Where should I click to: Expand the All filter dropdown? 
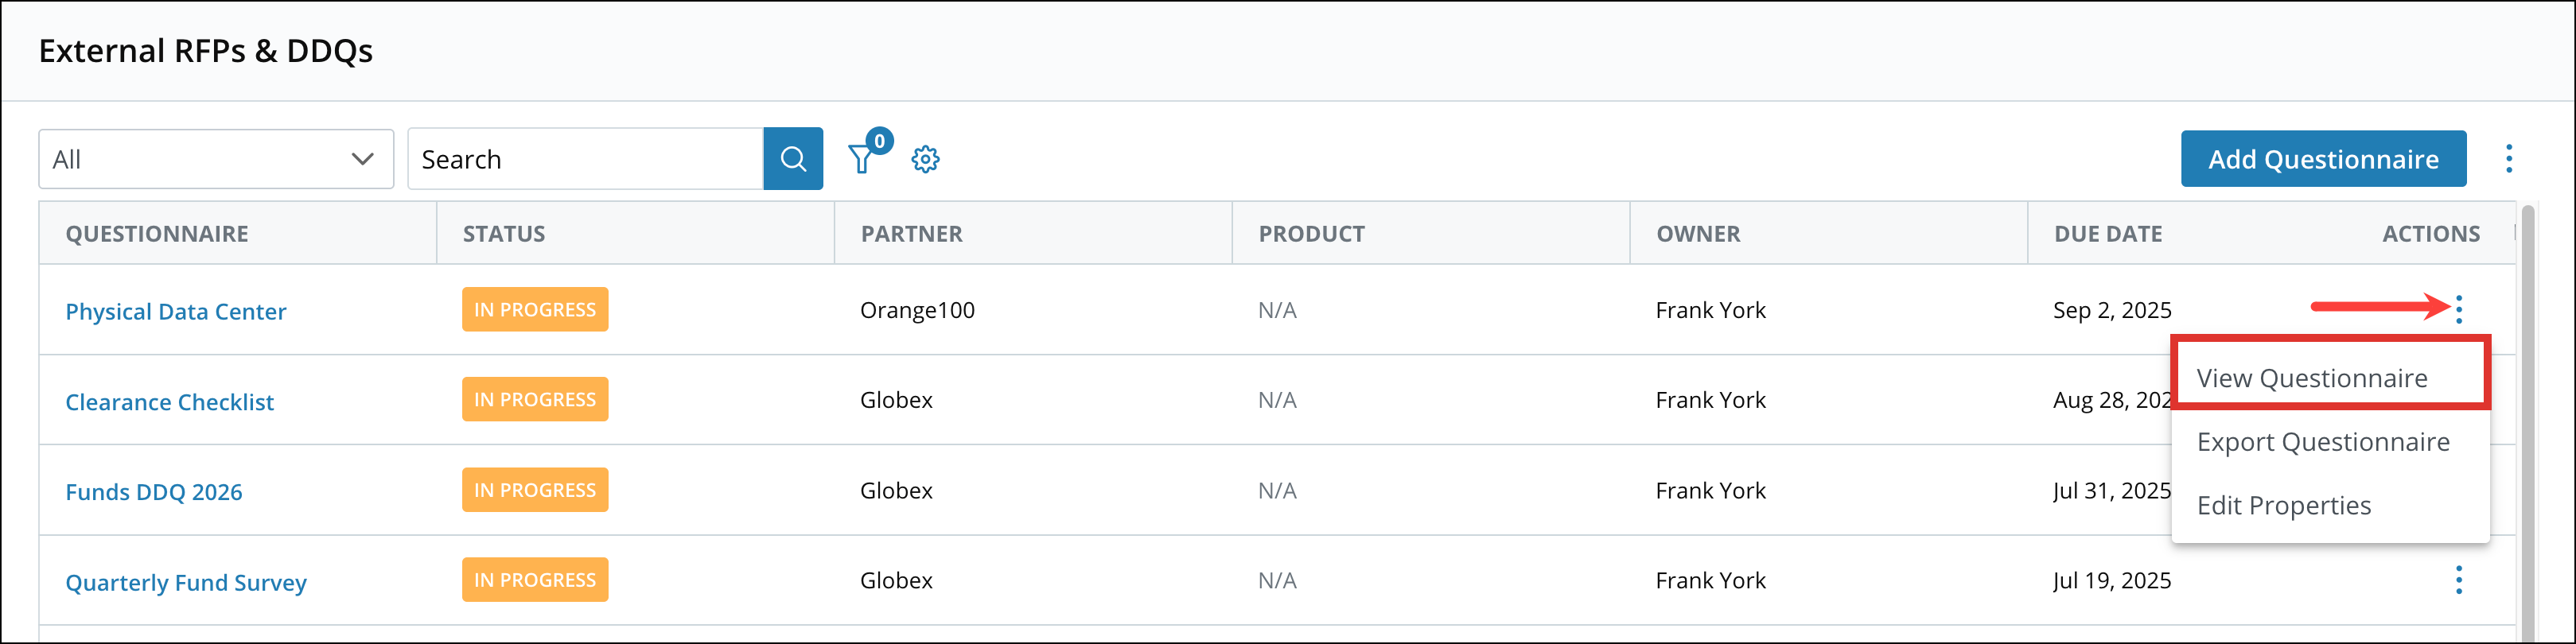pos(216,159)
